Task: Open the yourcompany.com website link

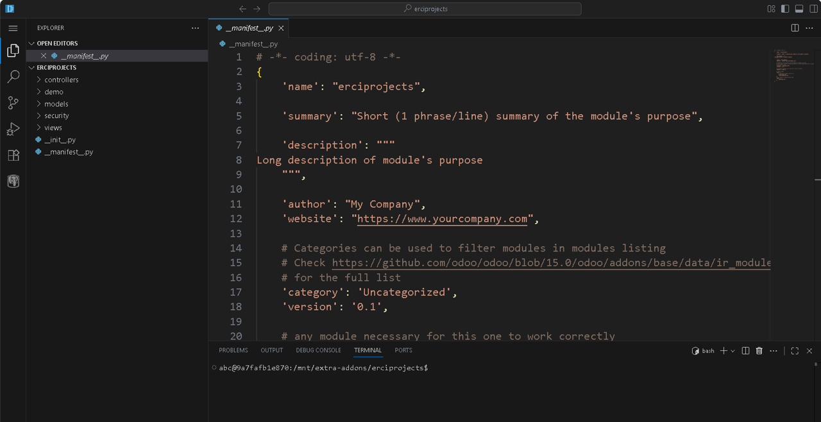Action: coord(442,219)
